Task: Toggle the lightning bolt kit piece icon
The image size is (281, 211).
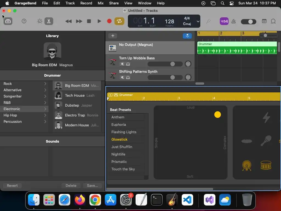Action: (266, 118)
